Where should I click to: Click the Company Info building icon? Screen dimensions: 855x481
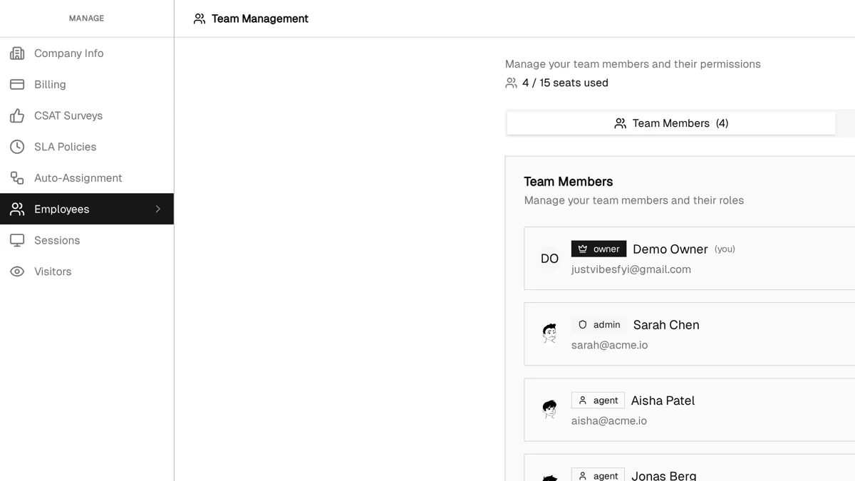click(17, 53)
